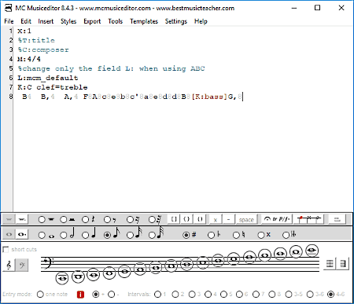The height and width of the screenshot is (304, 354).
Task: Click the curly braces button
Action: click(186, 219)
